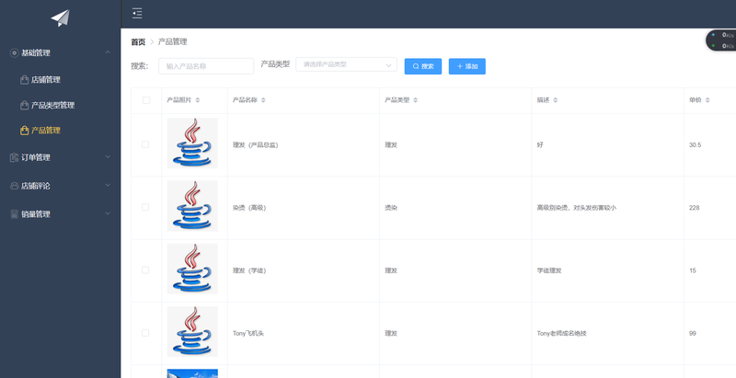Sort by 产品图片 column arrows
This screenshot has height=378, width=736.
198,100
